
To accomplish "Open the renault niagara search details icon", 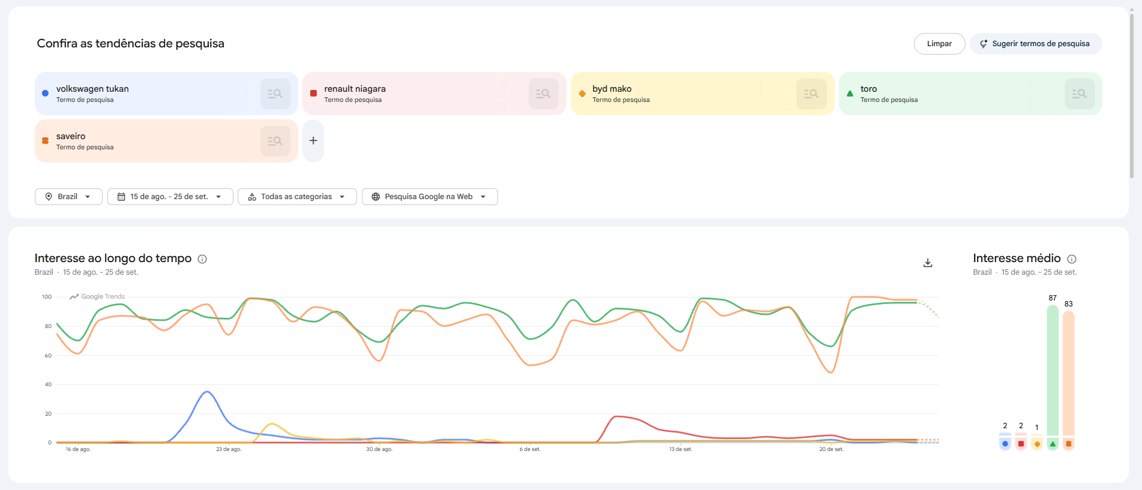I will [544, 94].
